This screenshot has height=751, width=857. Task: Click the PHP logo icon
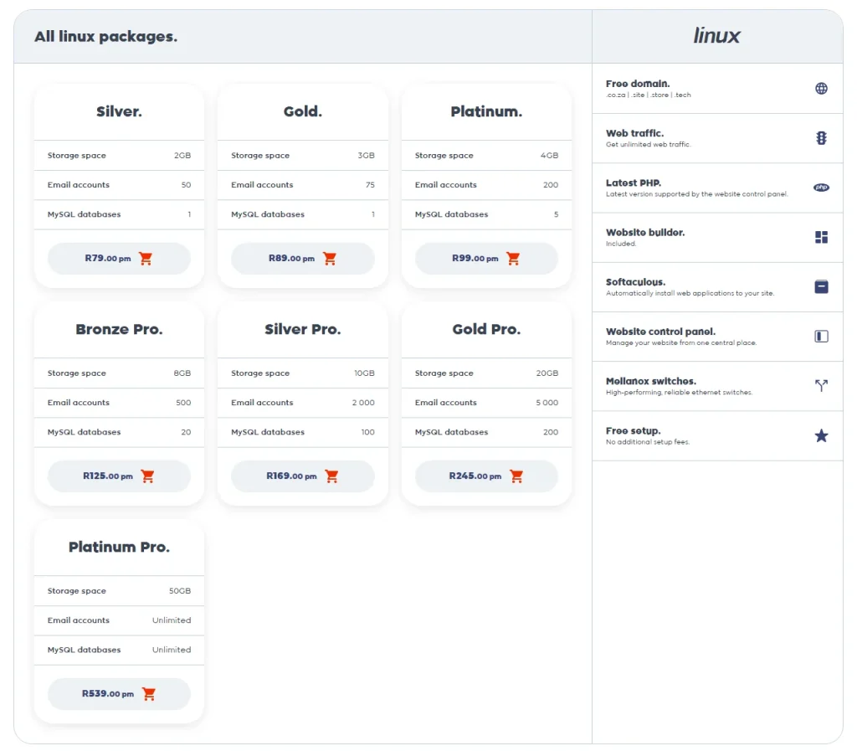point(821,188)
